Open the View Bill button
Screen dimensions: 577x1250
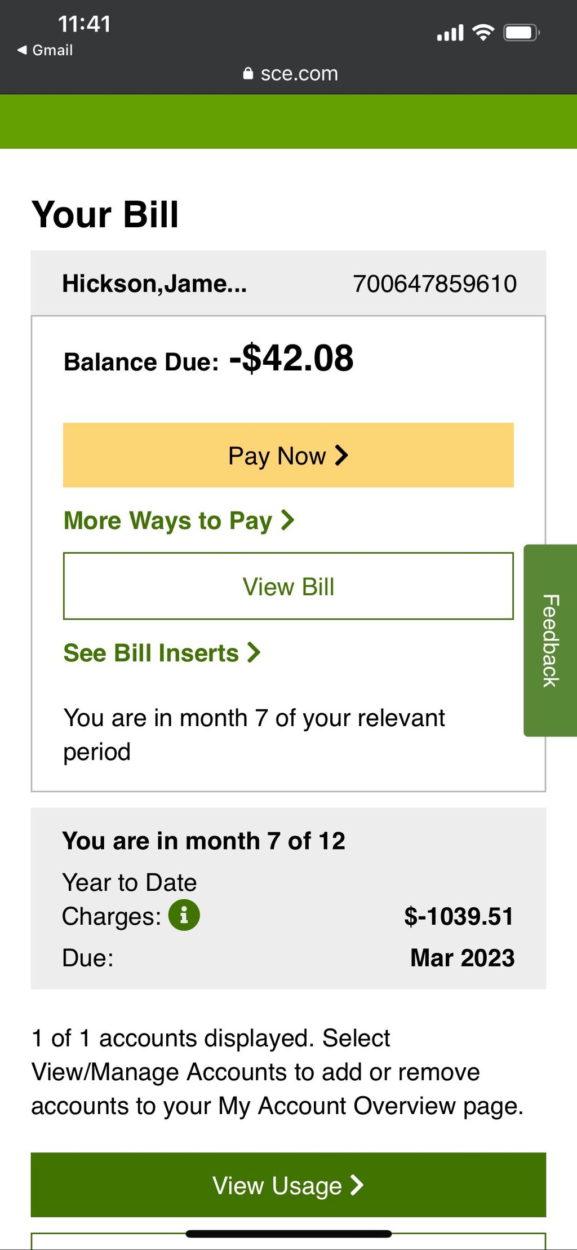coord(288,586)
